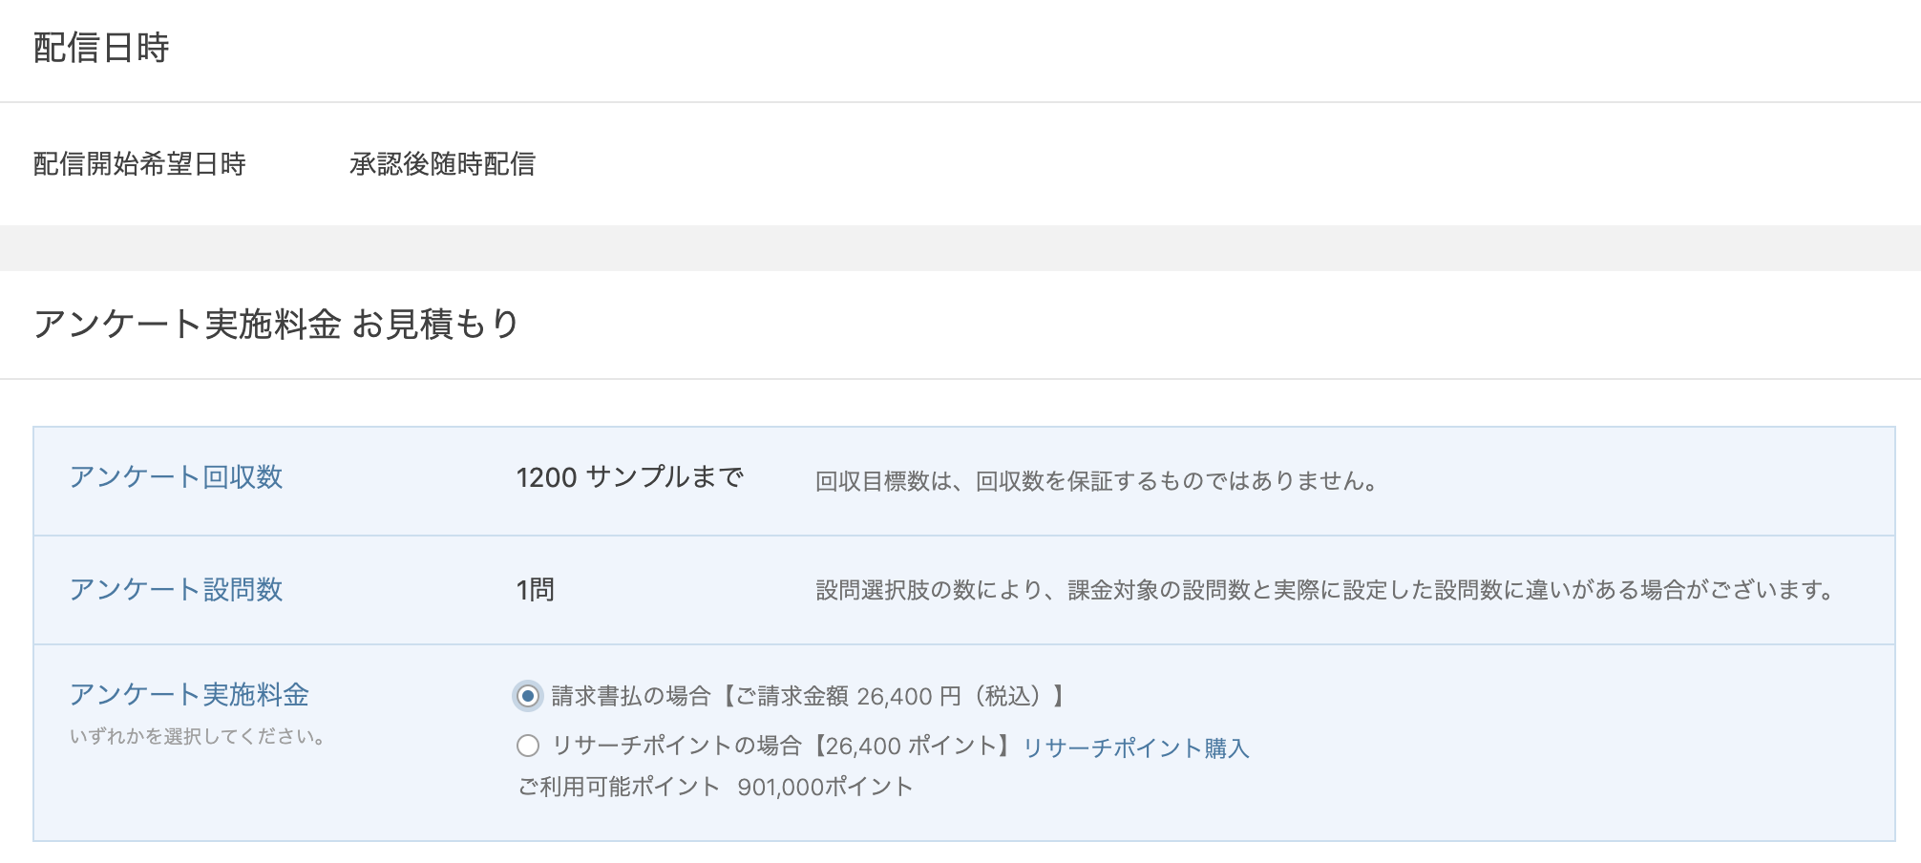The image size is (1921, 863).
Task: Click the 配信開始希望日時 field label
Action: point(139,164)
